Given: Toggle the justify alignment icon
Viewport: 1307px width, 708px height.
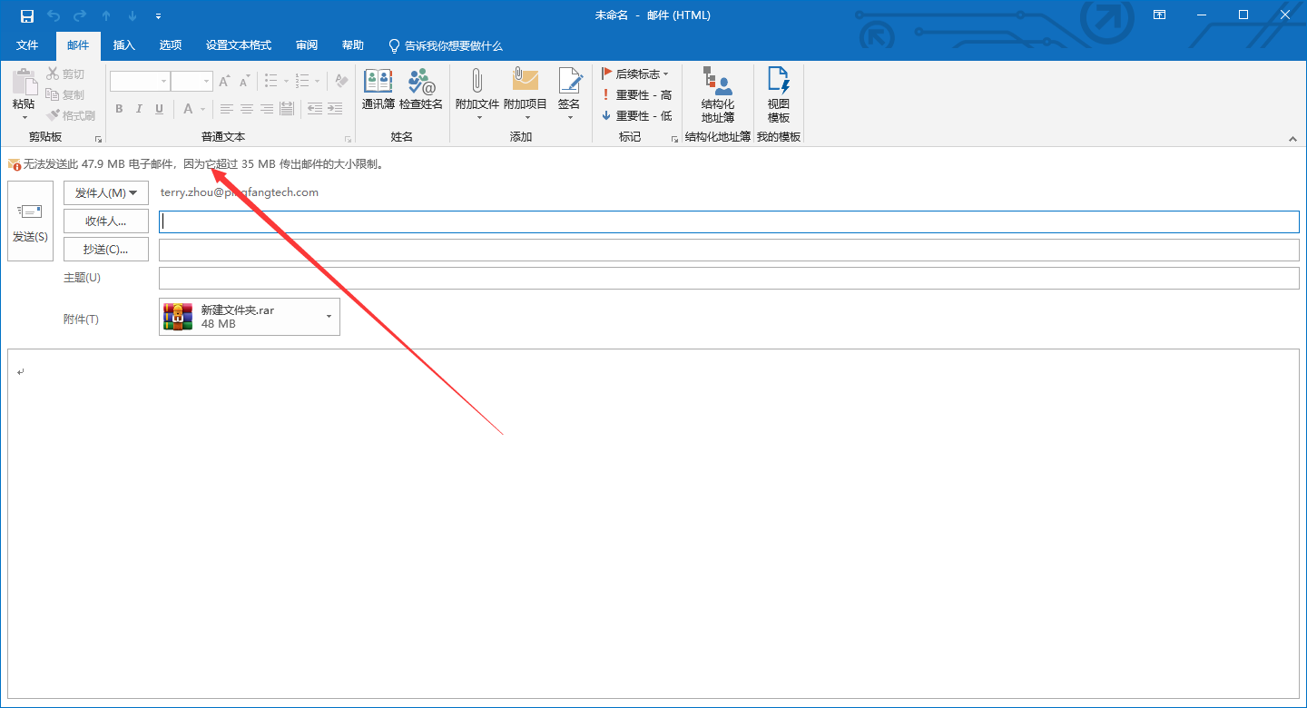Looking at the screenshot, I should [287, 109].
